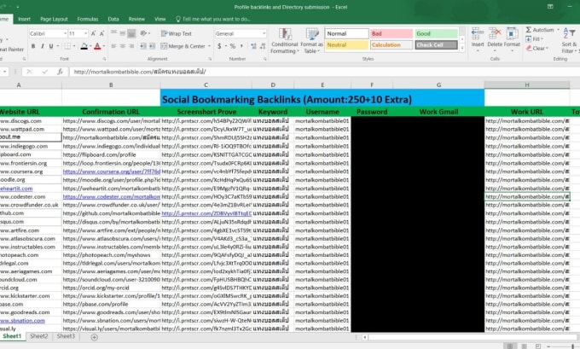Click Tell me what you want to do box
This screenshot has height=349, width=580.
(x=213, y=19)
